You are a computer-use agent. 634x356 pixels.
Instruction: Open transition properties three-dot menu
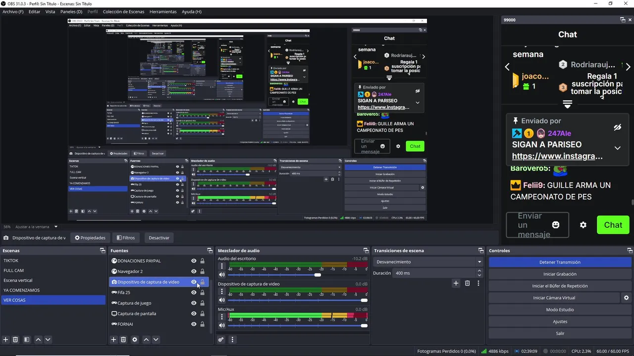click(x=478, y=283)
